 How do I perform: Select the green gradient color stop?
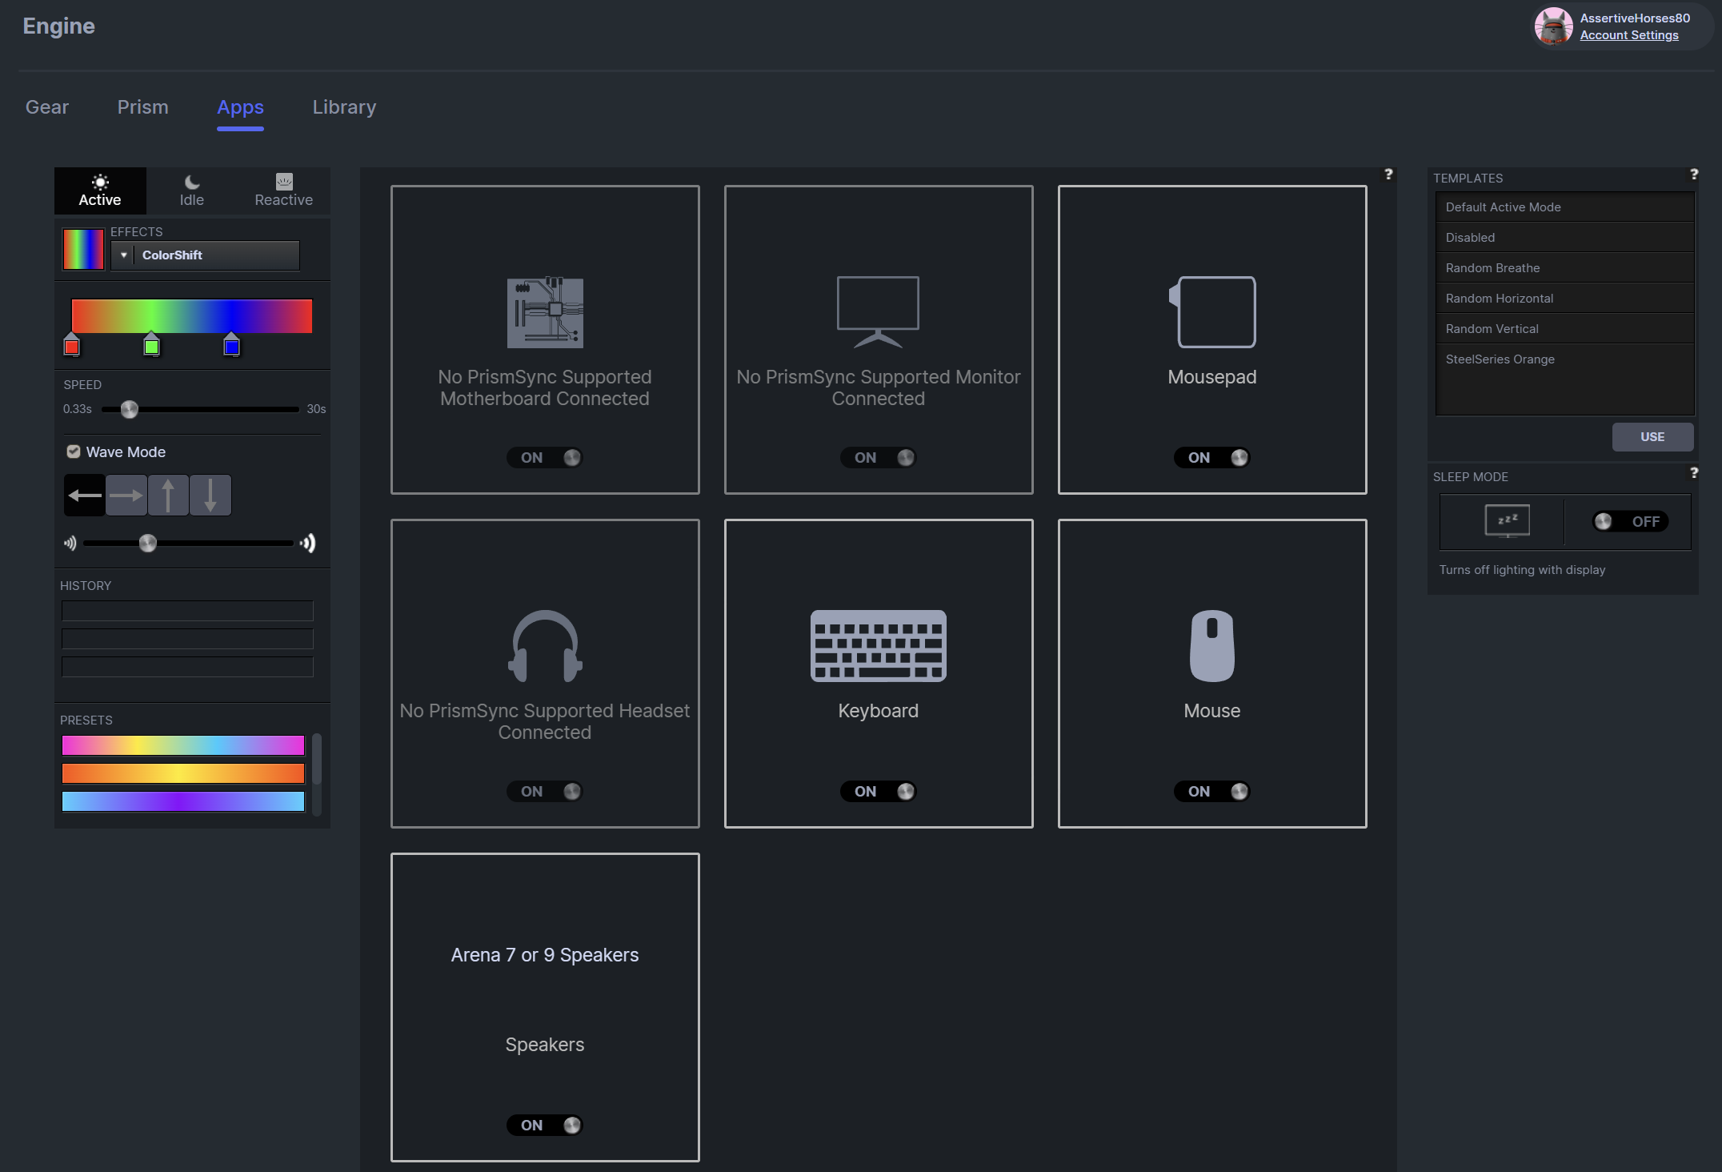[x=151, y=345]
